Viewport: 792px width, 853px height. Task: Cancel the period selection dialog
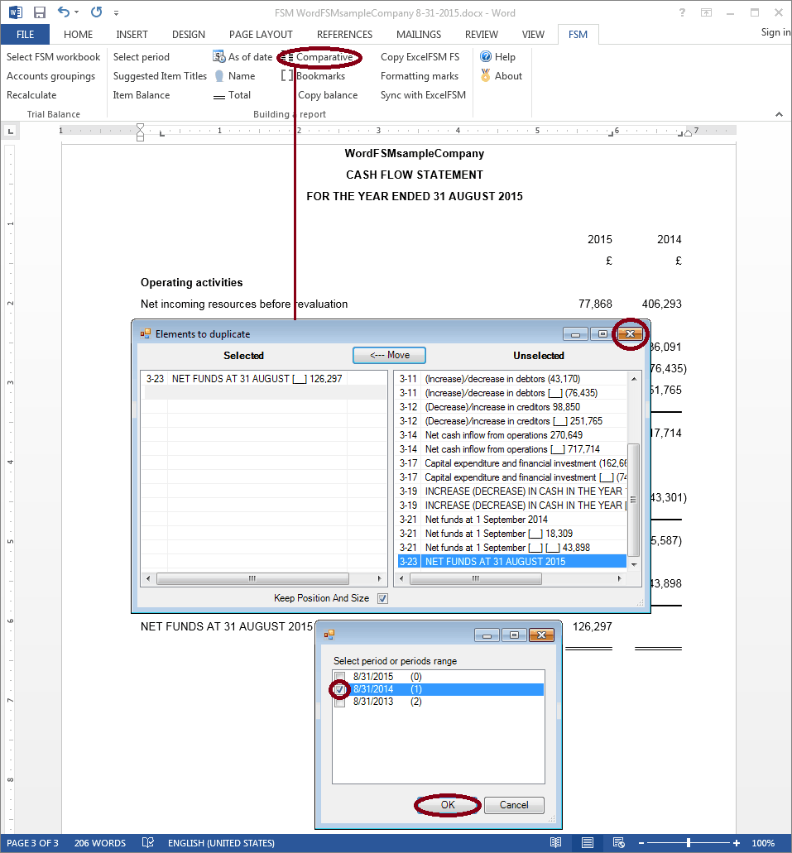coord(514,804)
